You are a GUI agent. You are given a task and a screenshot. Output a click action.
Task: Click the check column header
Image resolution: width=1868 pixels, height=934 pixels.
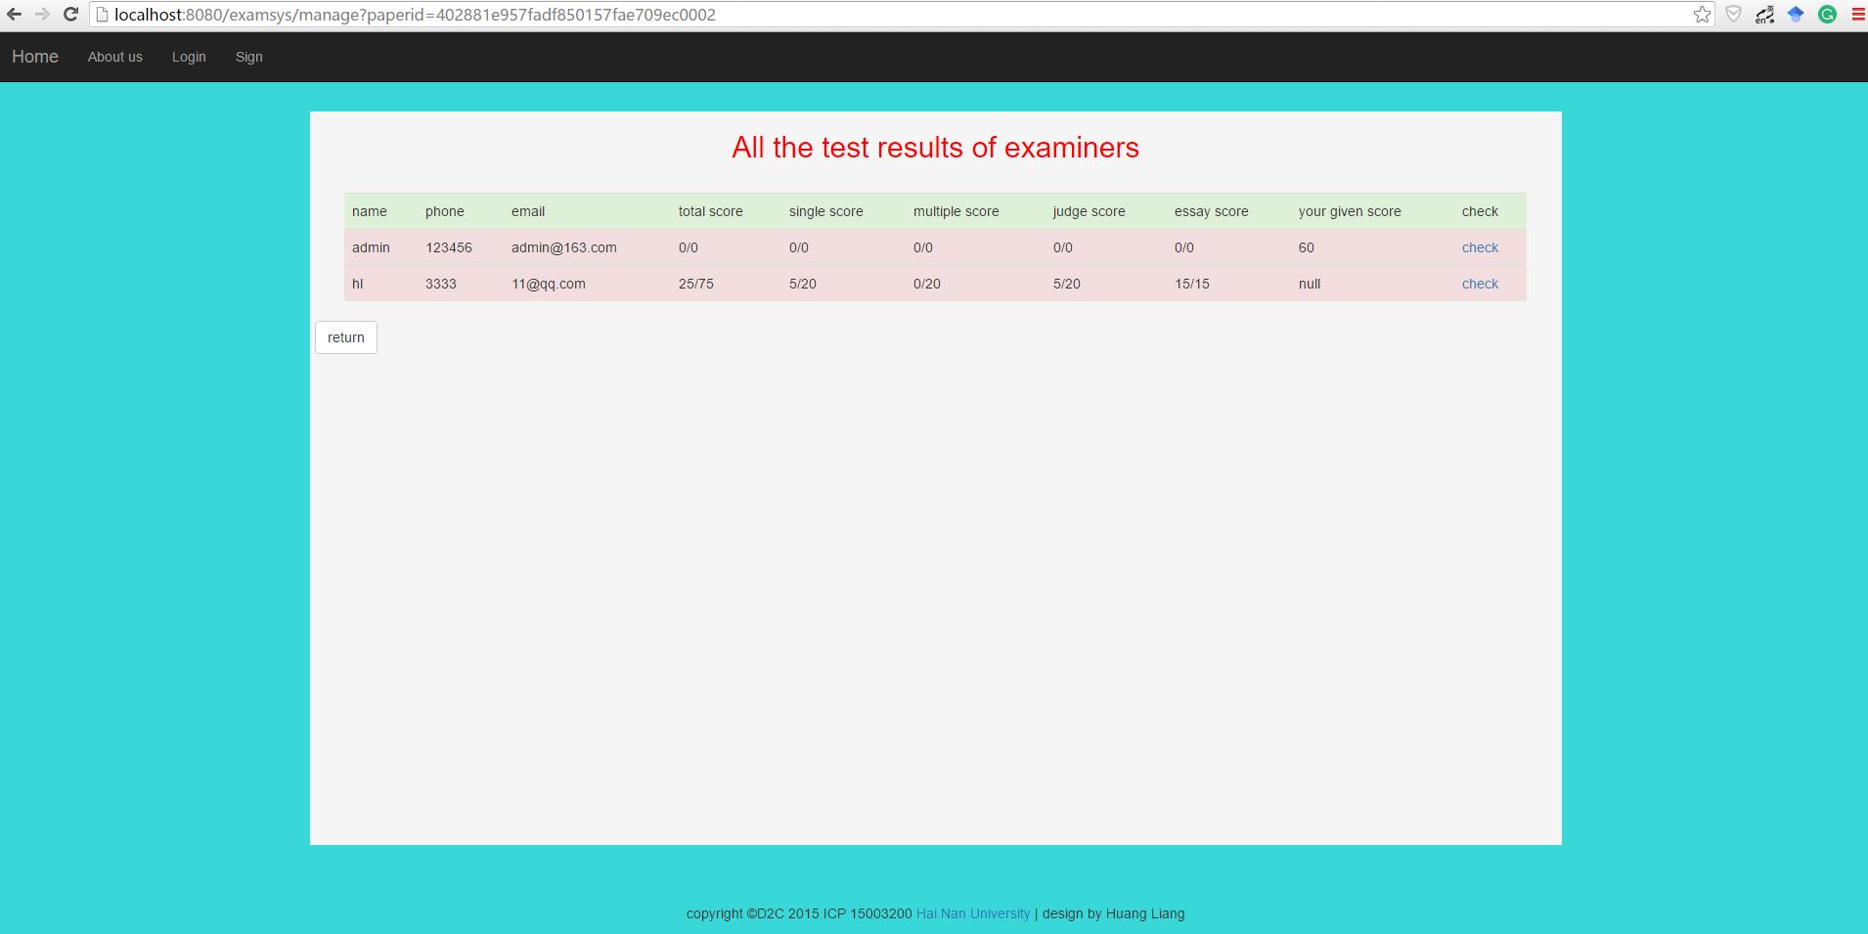tap(1480, 211)
